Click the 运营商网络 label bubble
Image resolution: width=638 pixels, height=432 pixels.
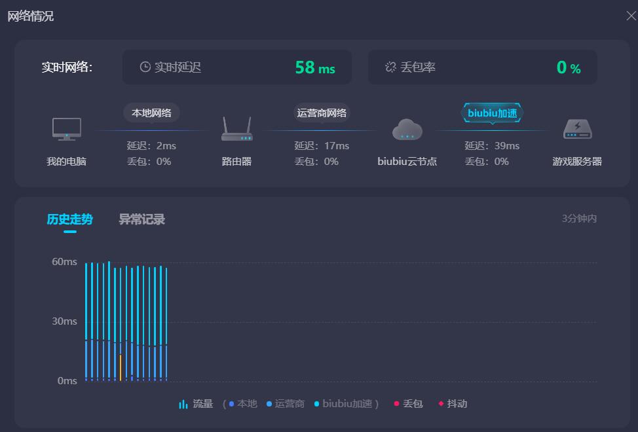point(322,113)
